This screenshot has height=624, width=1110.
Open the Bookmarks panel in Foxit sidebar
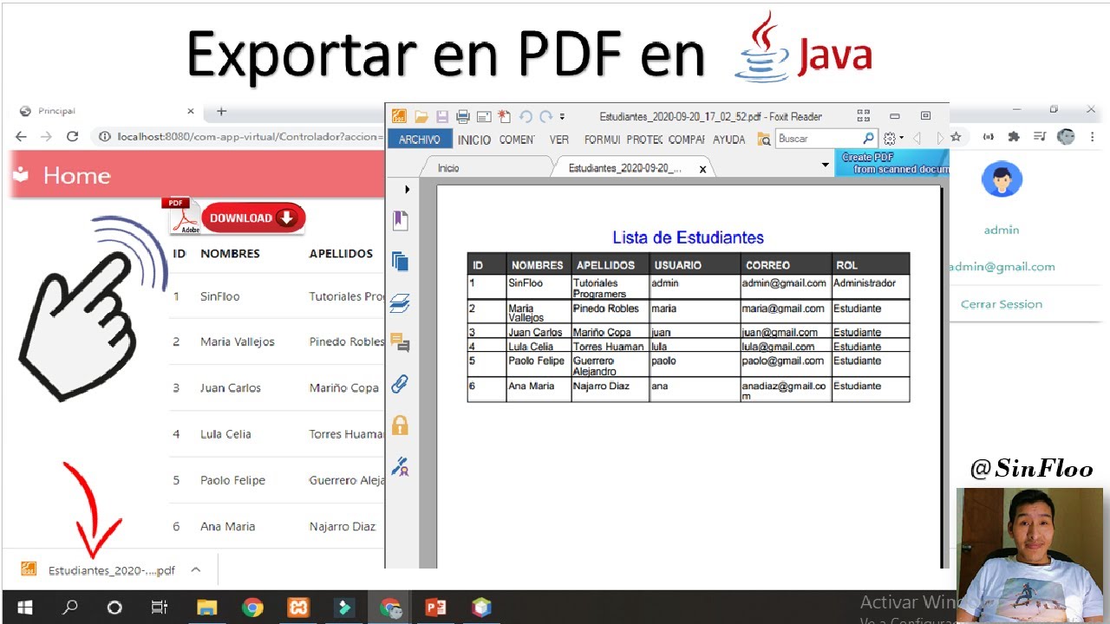(x=400, y=220)
